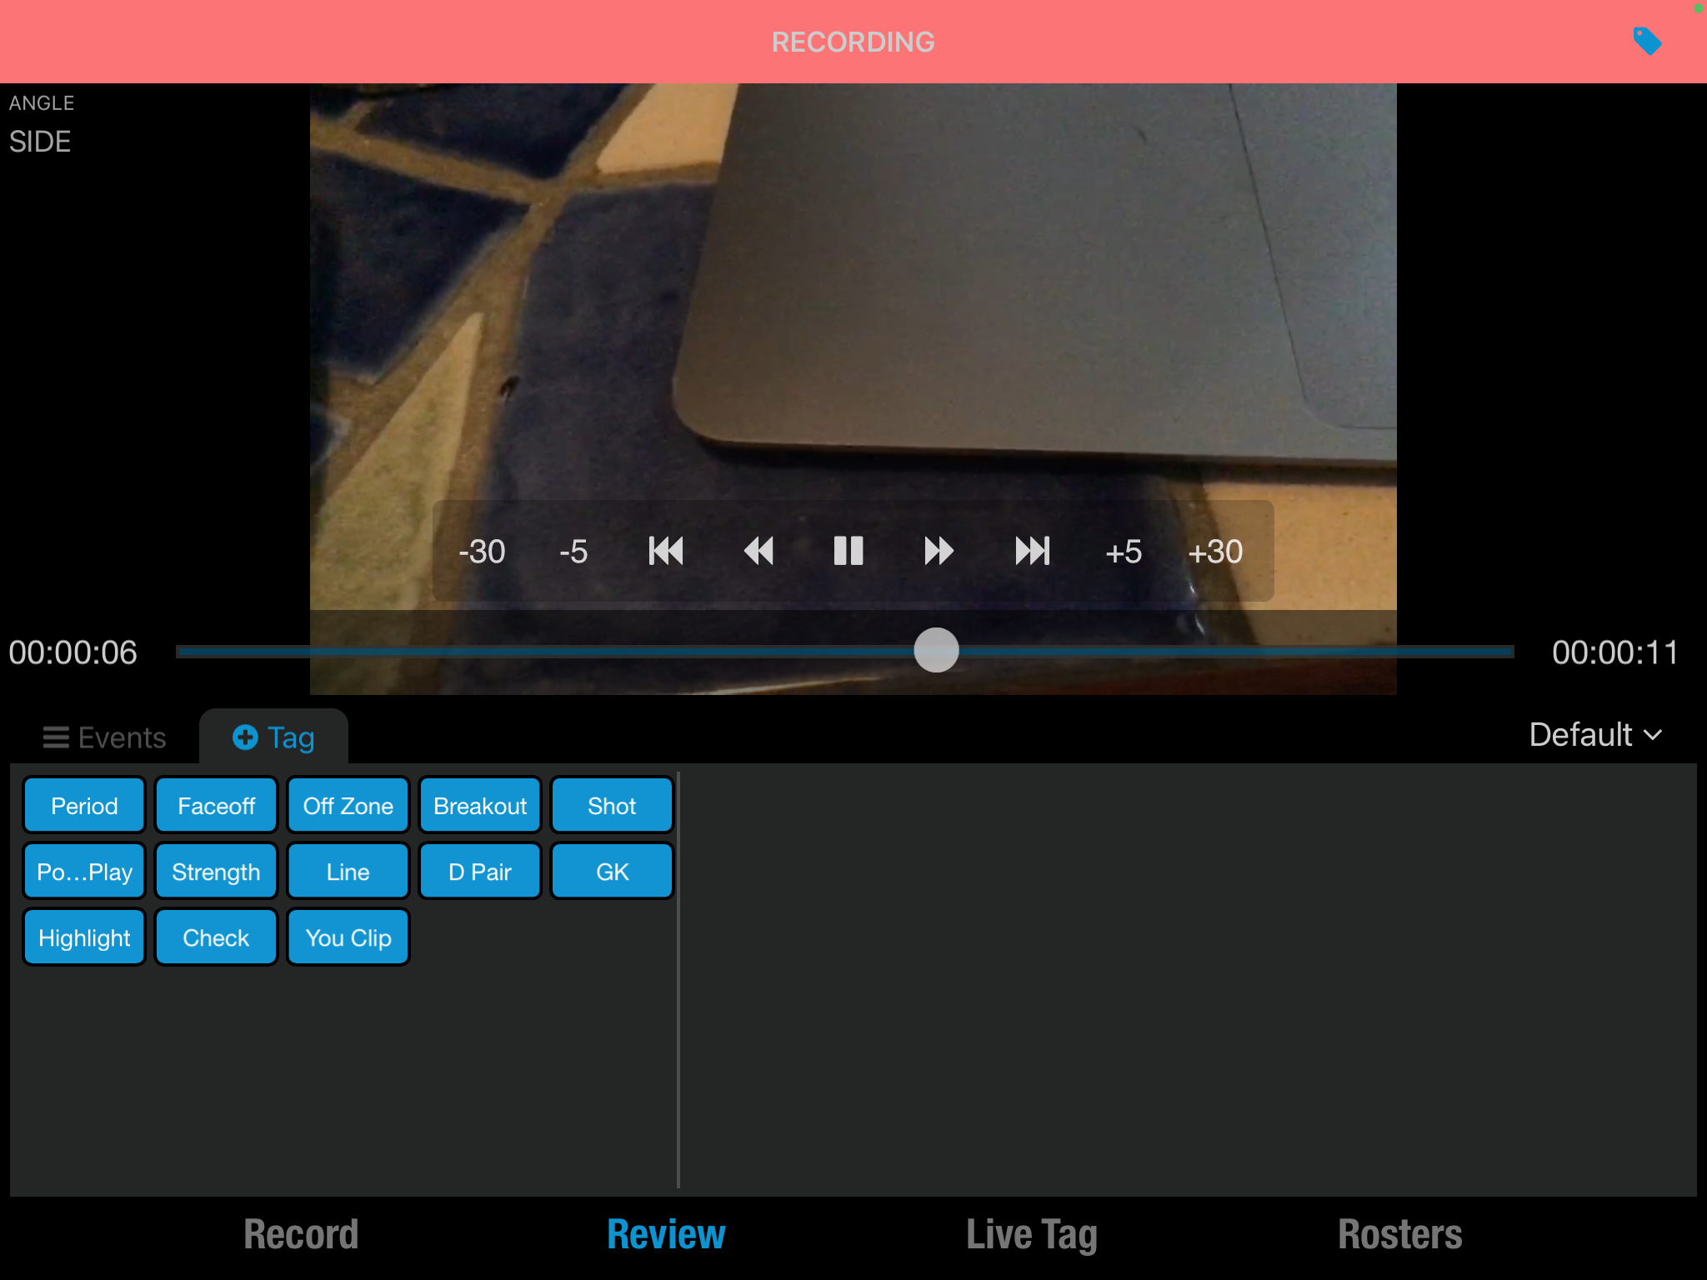Jump back 5 seconds
This screenshot has width=1707, height=1280.
(573, 551)
